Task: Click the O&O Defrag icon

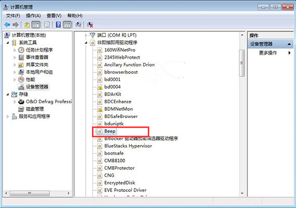Action: pyautogui.click(x=21, y=102)
